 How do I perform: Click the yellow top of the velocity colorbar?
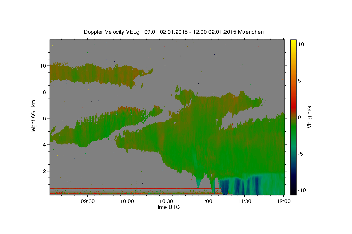tap(293, 42)
